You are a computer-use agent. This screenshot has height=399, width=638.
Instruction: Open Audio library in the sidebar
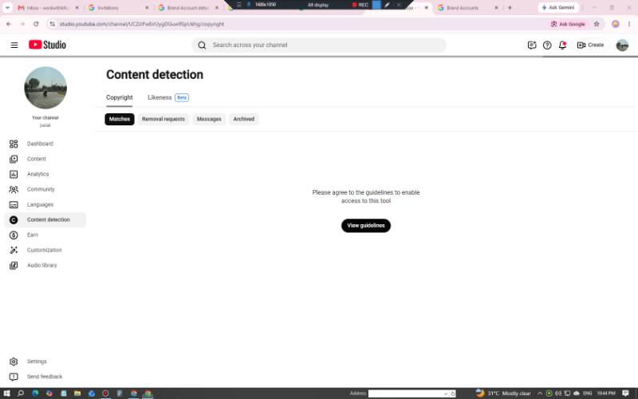[x=45, y=266]
